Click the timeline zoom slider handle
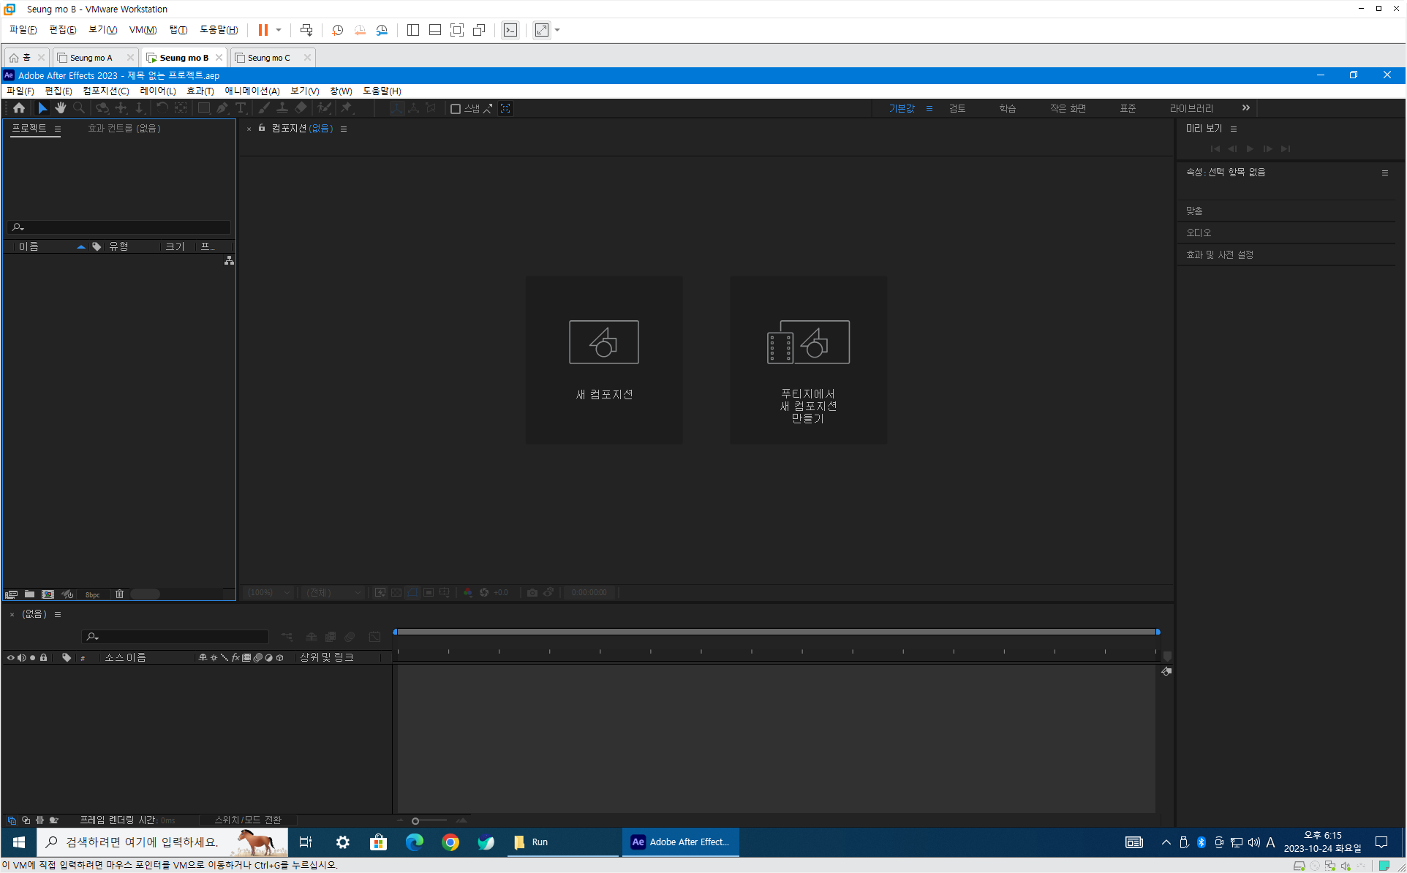 415,820
